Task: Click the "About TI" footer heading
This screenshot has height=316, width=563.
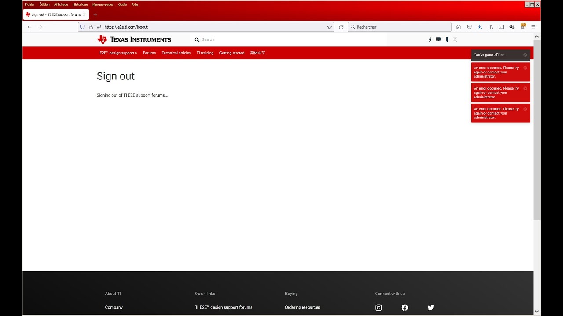Action: [x=113, y=294]
